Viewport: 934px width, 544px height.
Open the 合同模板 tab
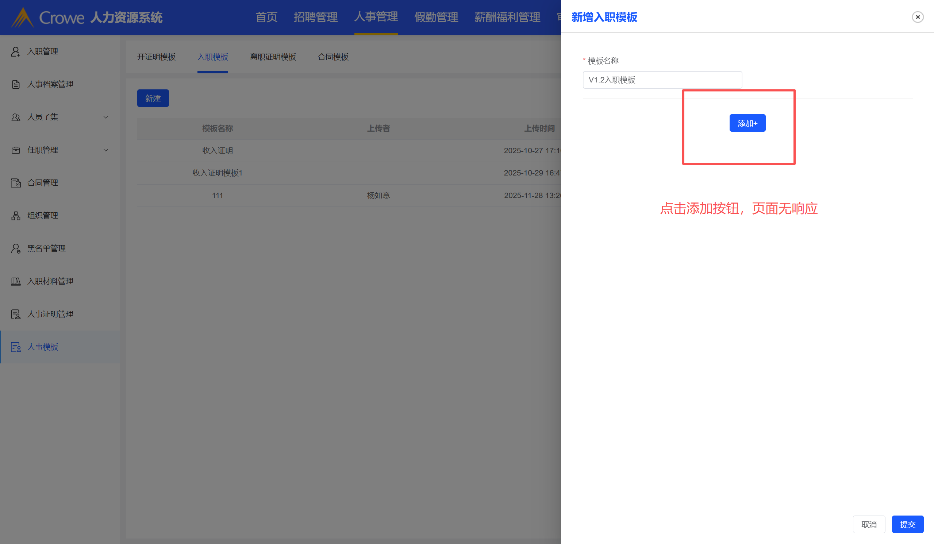pos(333,57)
